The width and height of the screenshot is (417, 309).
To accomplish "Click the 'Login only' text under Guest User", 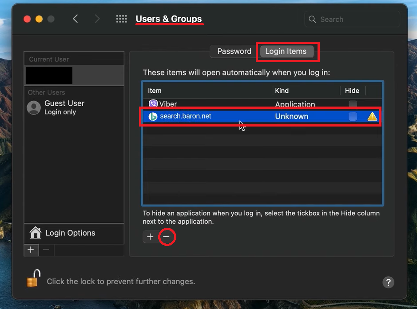I will coord(60,112).
